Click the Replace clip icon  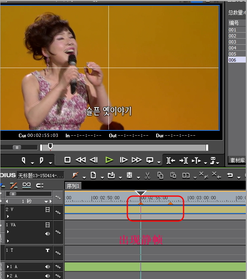186,176
